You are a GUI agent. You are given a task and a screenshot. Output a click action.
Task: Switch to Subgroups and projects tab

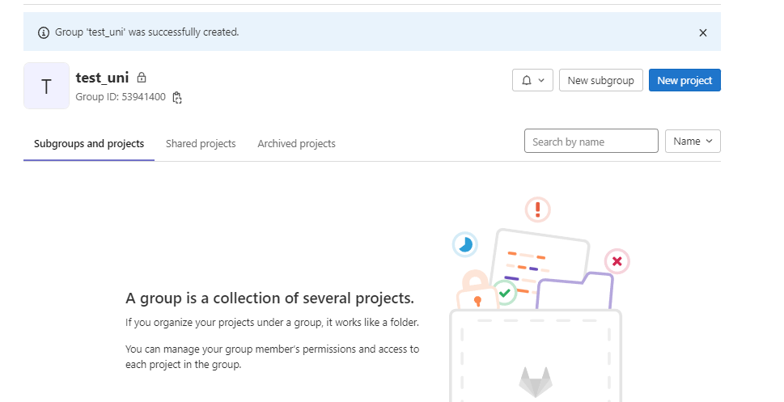(89, 144)
